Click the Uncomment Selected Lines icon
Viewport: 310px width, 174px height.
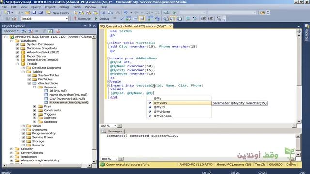195,19
